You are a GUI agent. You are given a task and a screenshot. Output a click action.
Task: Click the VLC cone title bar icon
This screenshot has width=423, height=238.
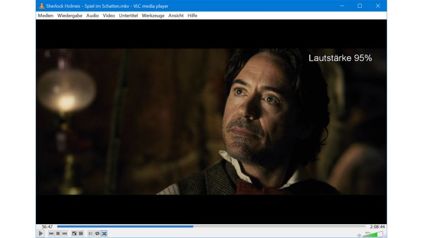[41, 6]
